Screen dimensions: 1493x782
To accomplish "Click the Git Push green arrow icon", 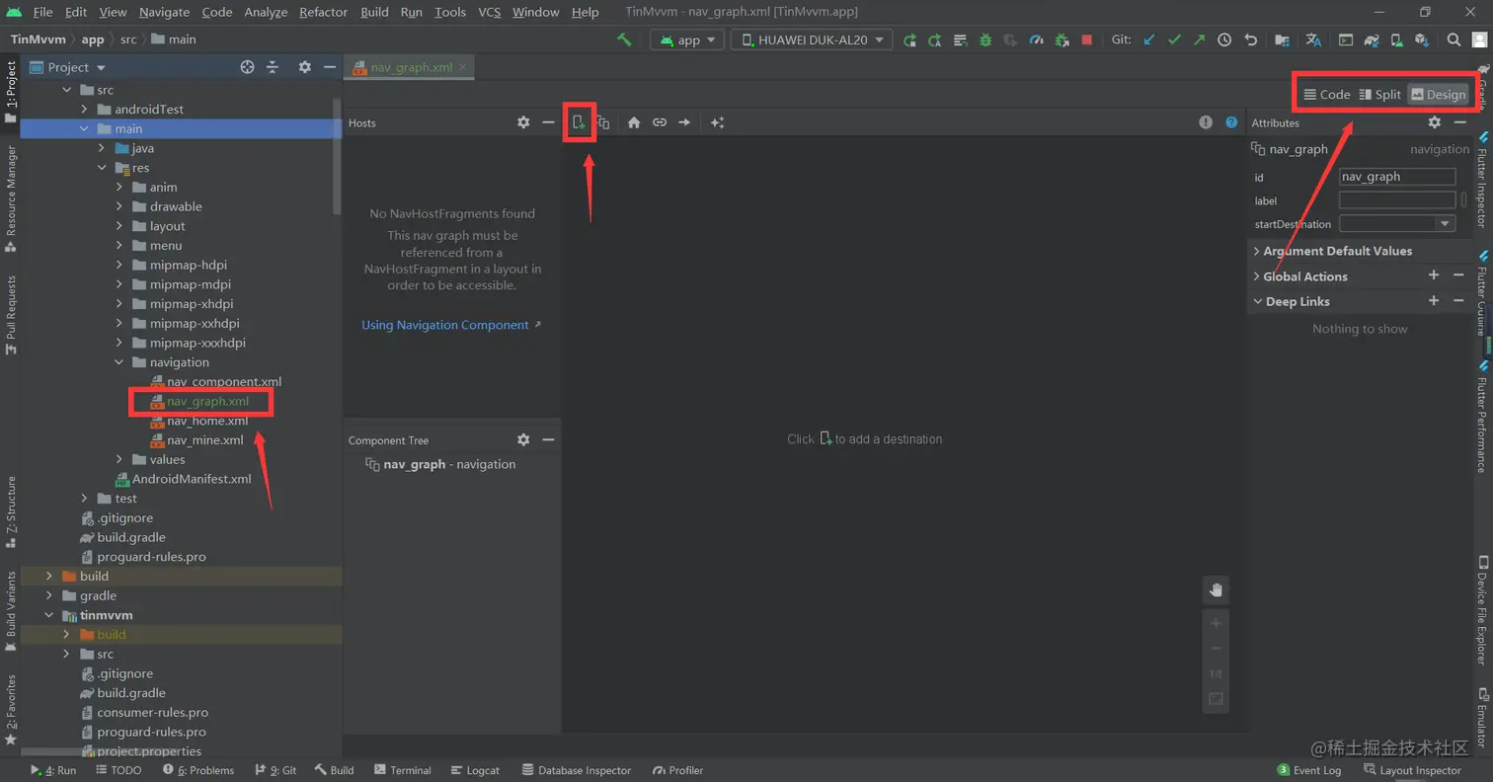I will click(x=1199, y=39).
